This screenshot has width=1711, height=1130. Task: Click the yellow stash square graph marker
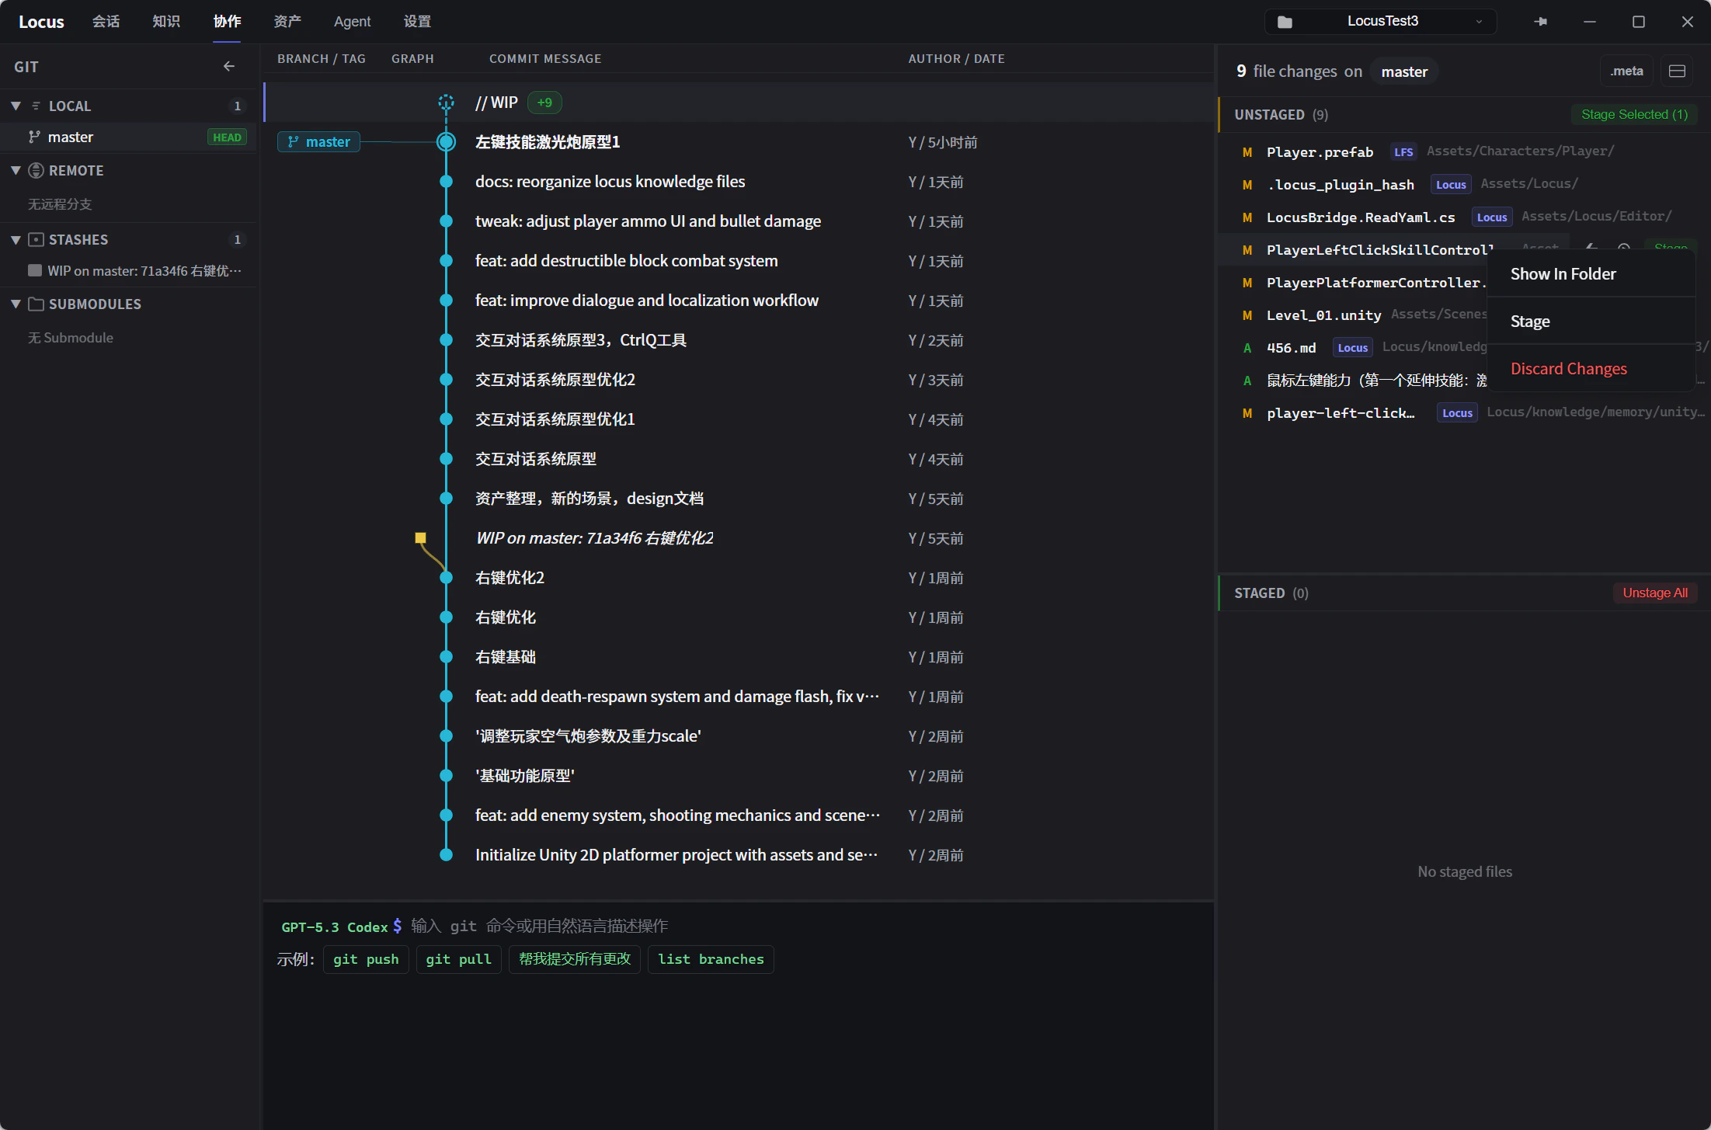click(x=420, y=537)
